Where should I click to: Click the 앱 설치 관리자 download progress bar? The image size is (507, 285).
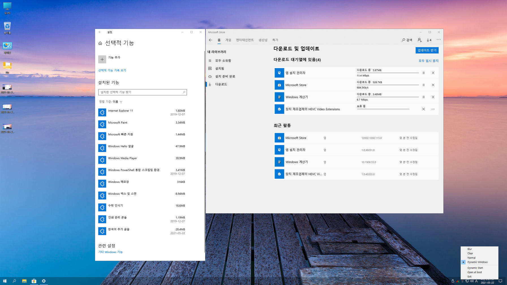click(x=388, y=73)
